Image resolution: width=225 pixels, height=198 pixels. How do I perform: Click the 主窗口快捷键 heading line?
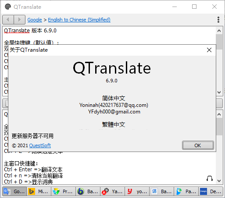(21, 163)
